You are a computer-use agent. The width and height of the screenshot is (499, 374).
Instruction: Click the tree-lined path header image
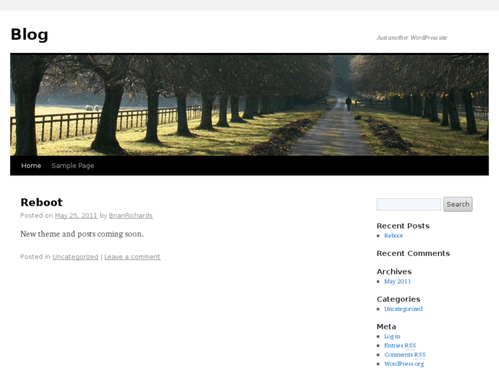pyautogui.click(x=250, y=105)
